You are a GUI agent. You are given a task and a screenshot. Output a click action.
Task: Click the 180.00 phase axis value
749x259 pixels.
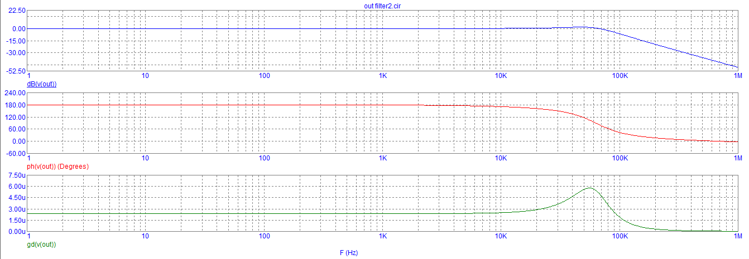coord(15,105)
